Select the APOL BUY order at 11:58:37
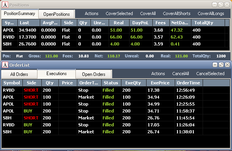Image resolution: width=232 pixels, height=151 pixels. (x=116, y=111)
